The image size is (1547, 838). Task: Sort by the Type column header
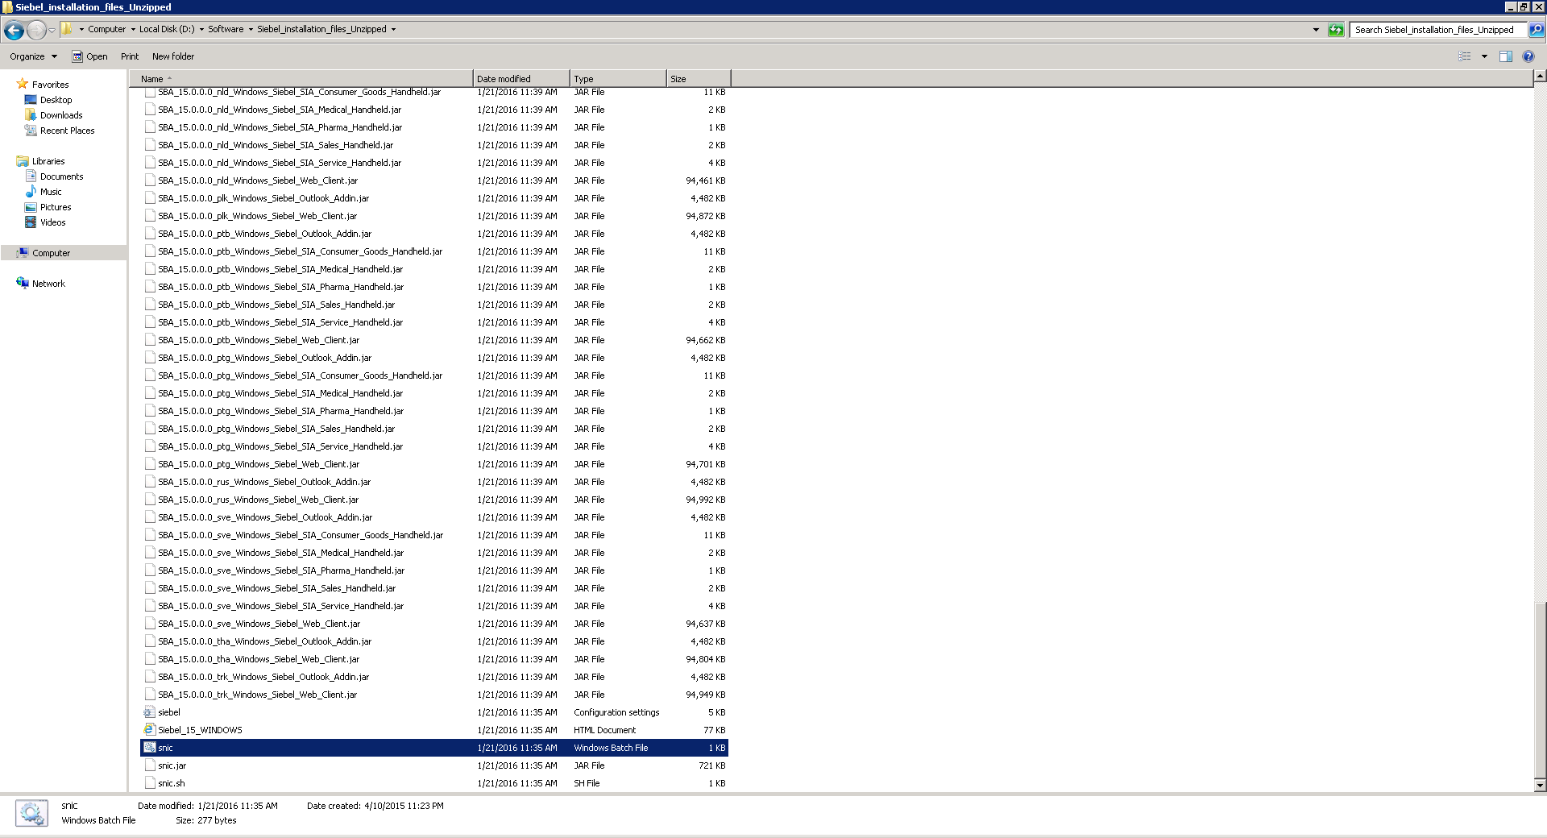(x=618, y=79)
